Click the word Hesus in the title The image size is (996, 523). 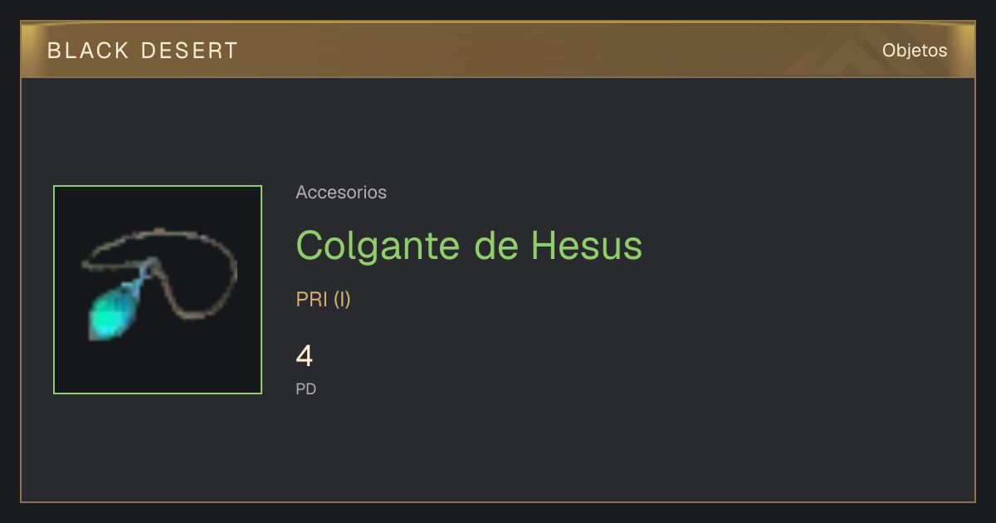587,246
